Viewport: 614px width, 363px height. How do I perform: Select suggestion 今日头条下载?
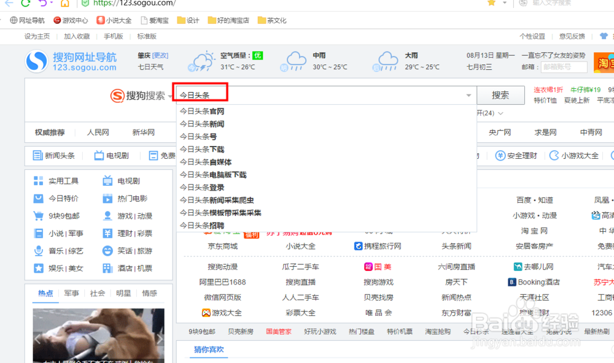click(327, 150)
